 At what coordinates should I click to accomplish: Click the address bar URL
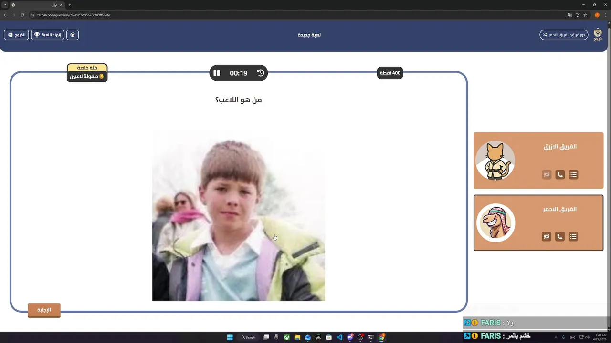pos(74,15)
